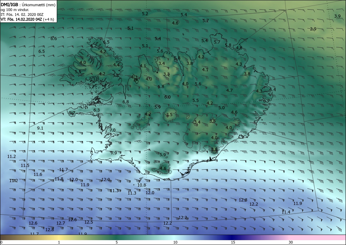The image size is (346, 245).
Task: Select the 4.8 value label
Action: click(x=239, y=48)
